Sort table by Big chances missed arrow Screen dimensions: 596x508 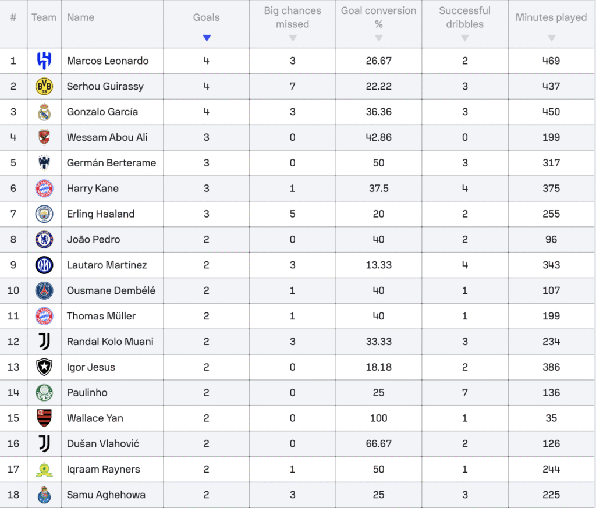[292, 38]
